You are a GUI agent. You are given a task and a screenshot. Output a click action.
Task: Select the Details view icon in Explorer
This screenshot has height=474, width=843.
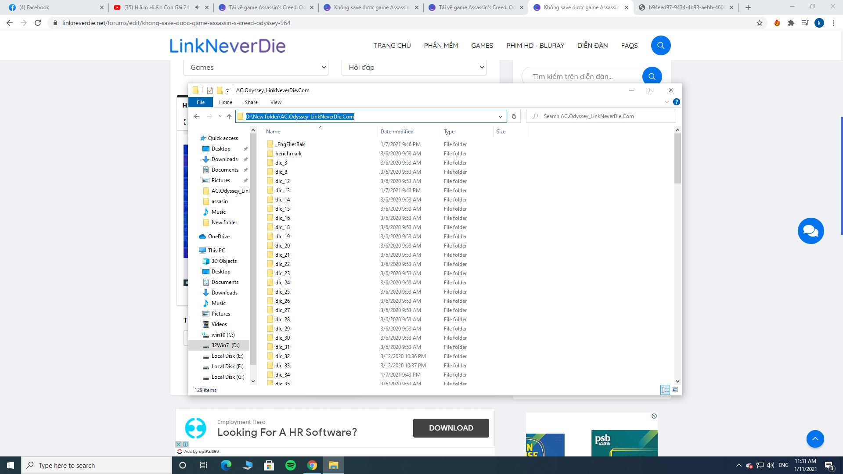[x=665, y=390]
